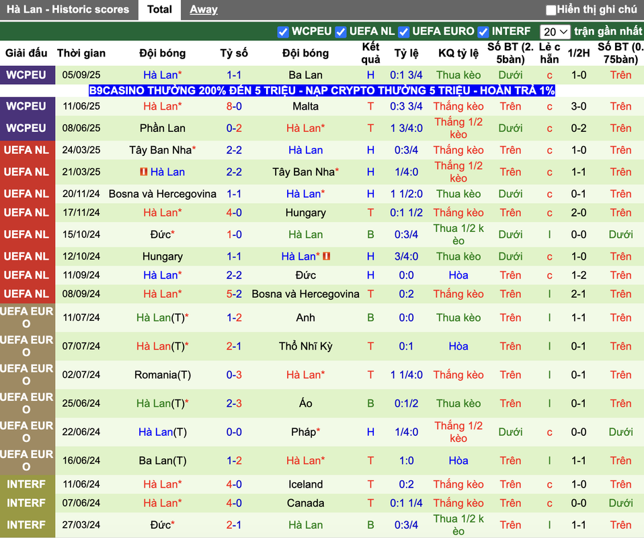This screenshot has height=538, width=644.
Task: Select the Giải đấu column header
Action: point(26,53)
